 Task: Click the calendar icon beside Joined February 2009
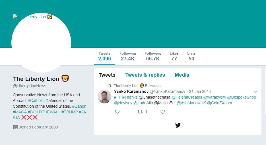tap(15, 127)
